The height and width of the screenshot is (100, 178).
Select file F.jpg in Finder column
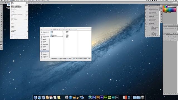coord(67,38)
